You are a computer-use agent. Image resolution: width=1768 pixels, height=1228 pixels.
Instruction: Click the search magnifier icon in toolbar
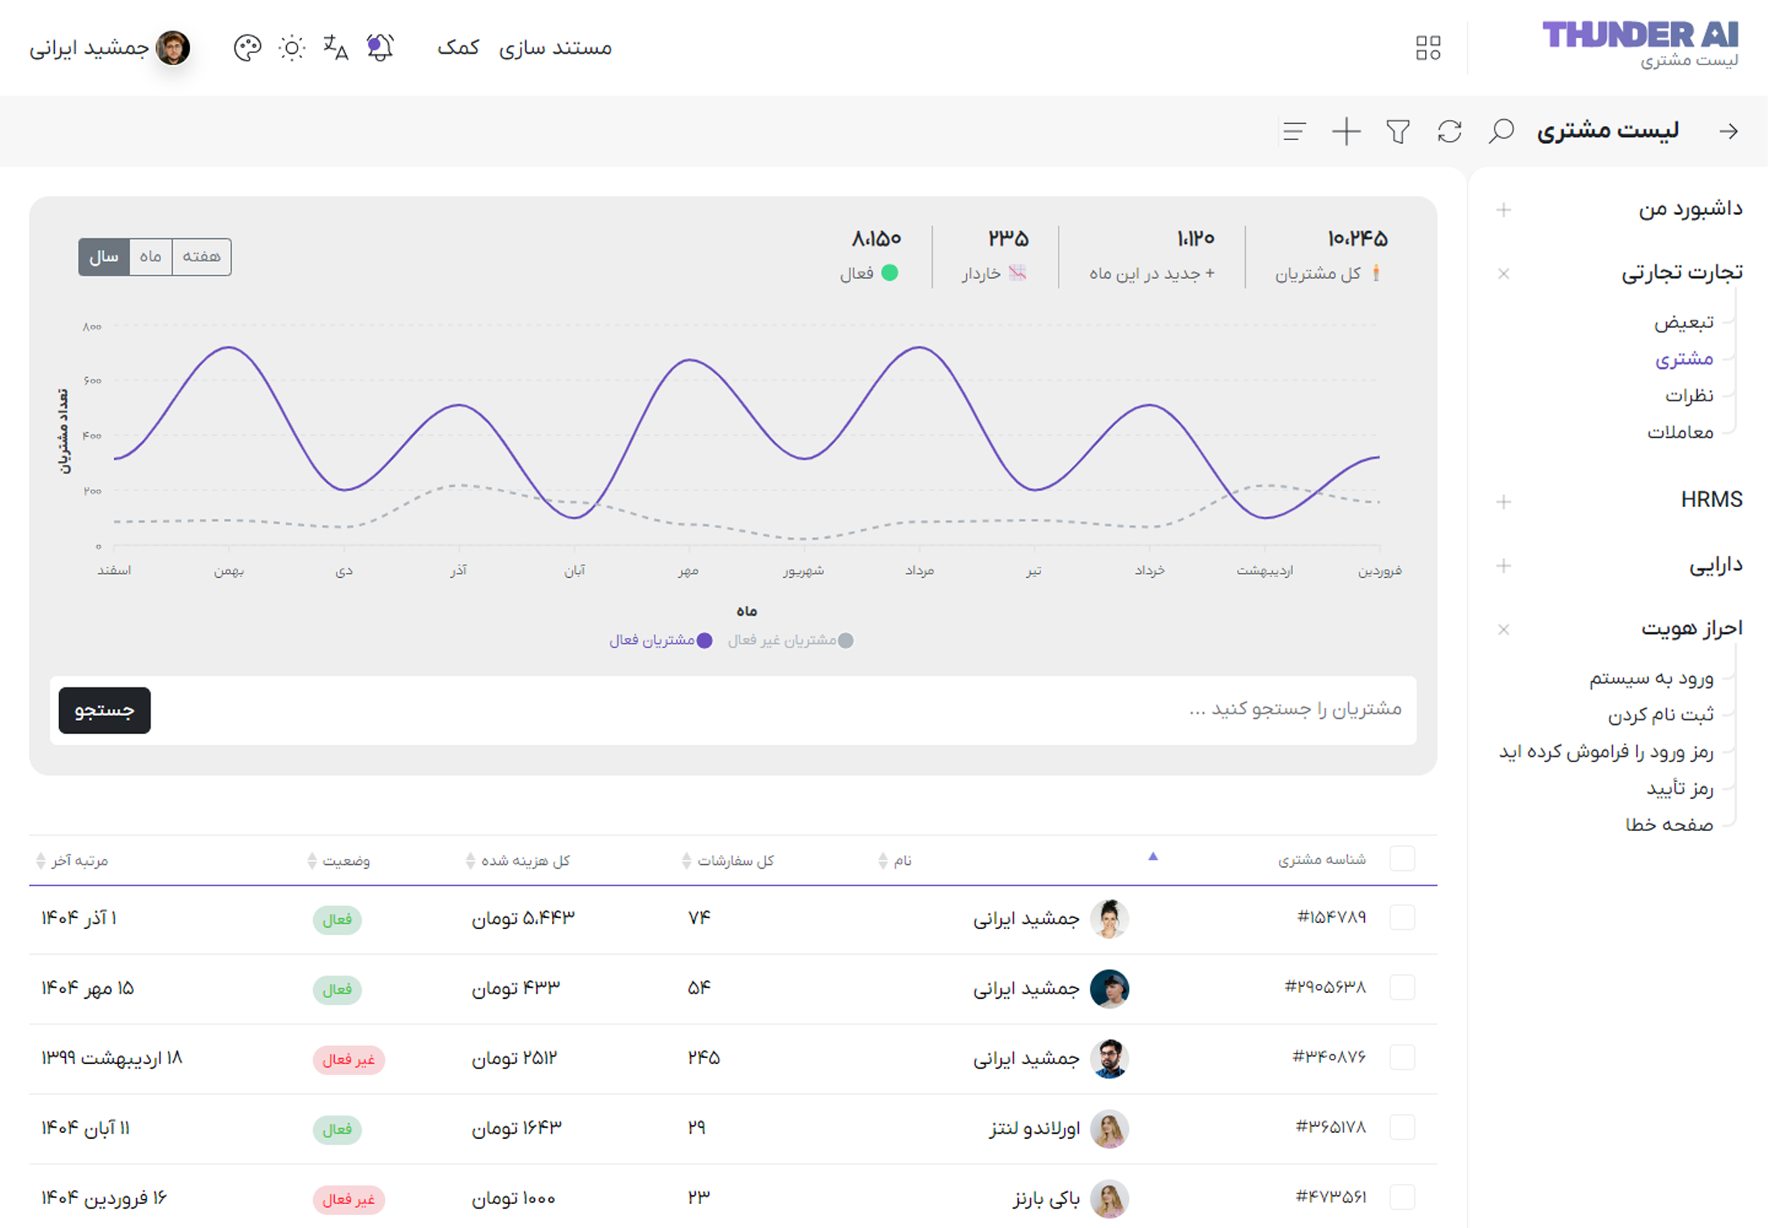[1501, 131]
